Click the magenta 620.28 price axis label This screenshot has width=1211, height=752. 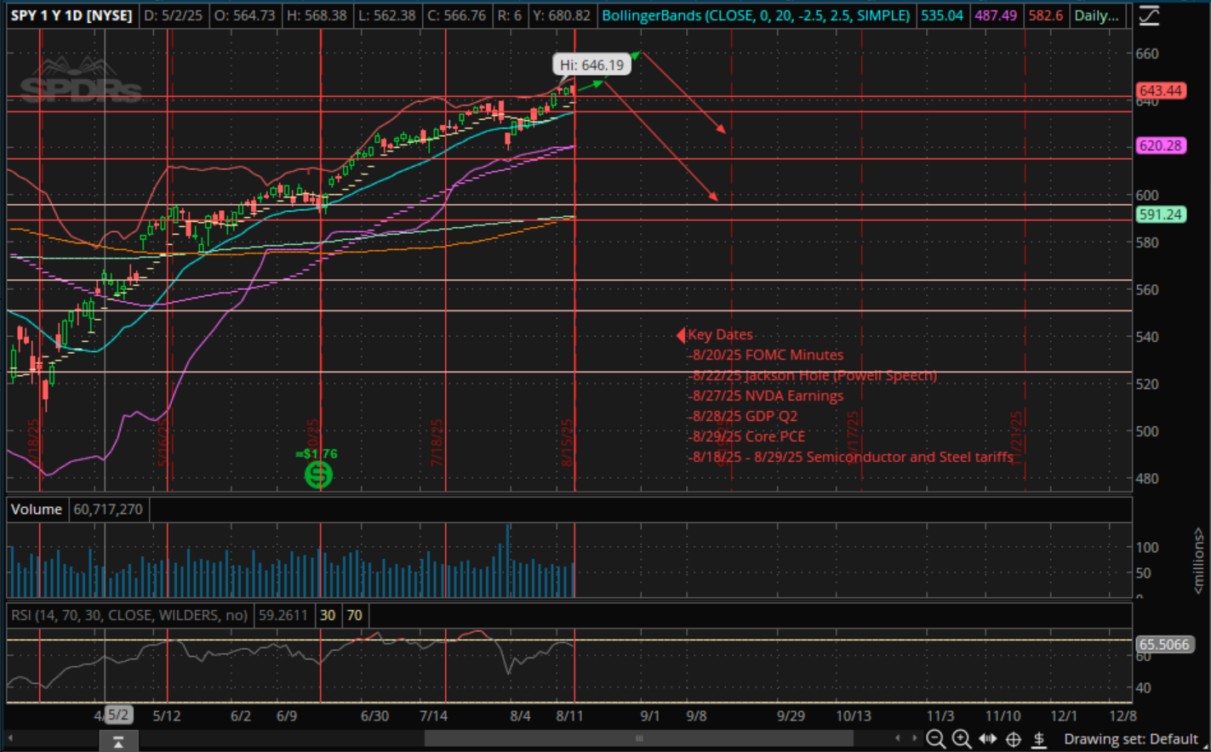point(1160,145)
